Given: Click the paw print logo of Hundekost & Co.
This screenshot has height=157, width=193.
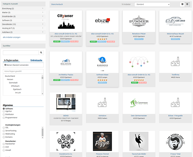Looking at the screenshot, I should 66,141.
